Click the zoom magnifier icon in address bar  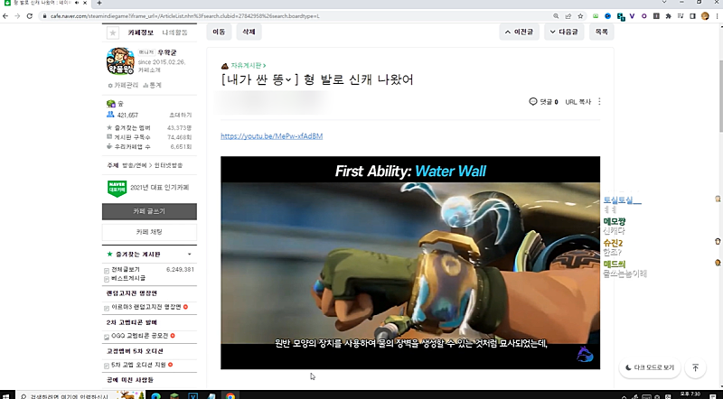556,16
